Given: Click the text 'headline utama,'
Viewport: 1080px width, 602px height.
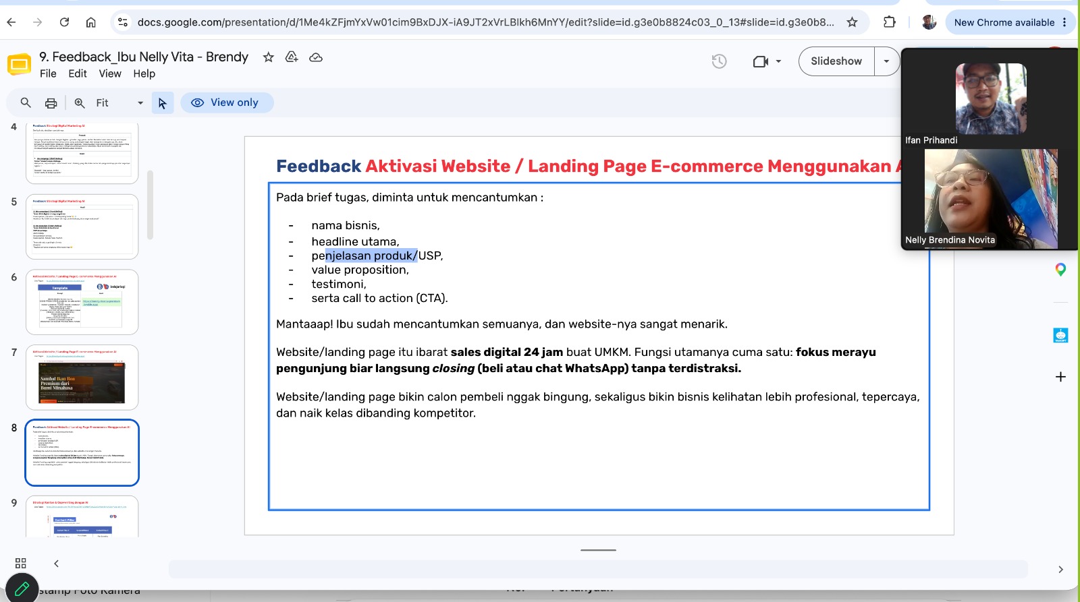Looking at the screenshot, I should pyautogui.click(x=355, y=241).
